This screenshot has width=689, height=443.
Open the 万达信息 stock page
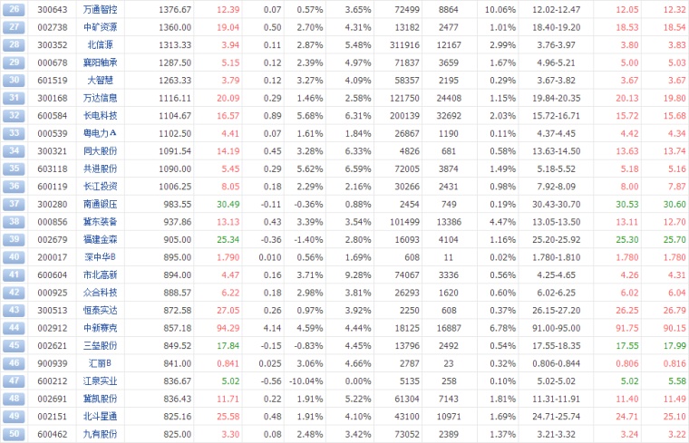pyautogui.click(x=101, y=98)
